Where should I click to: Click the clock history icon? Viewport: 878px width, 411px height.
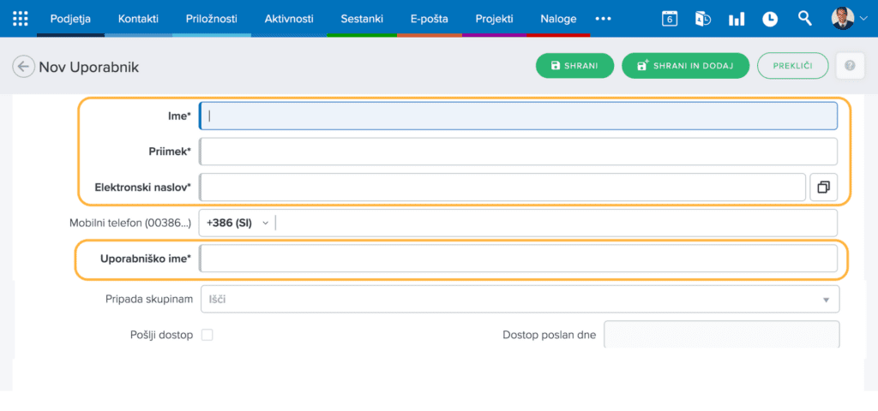pos(770,18)
